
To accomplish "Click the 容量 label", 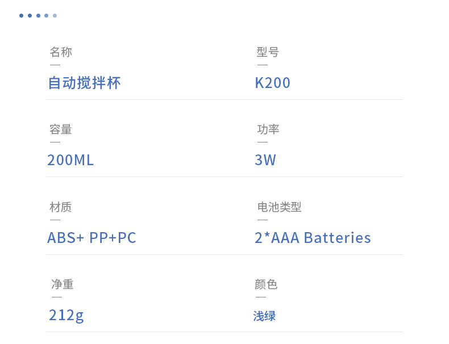I will (x=61, y=129).
